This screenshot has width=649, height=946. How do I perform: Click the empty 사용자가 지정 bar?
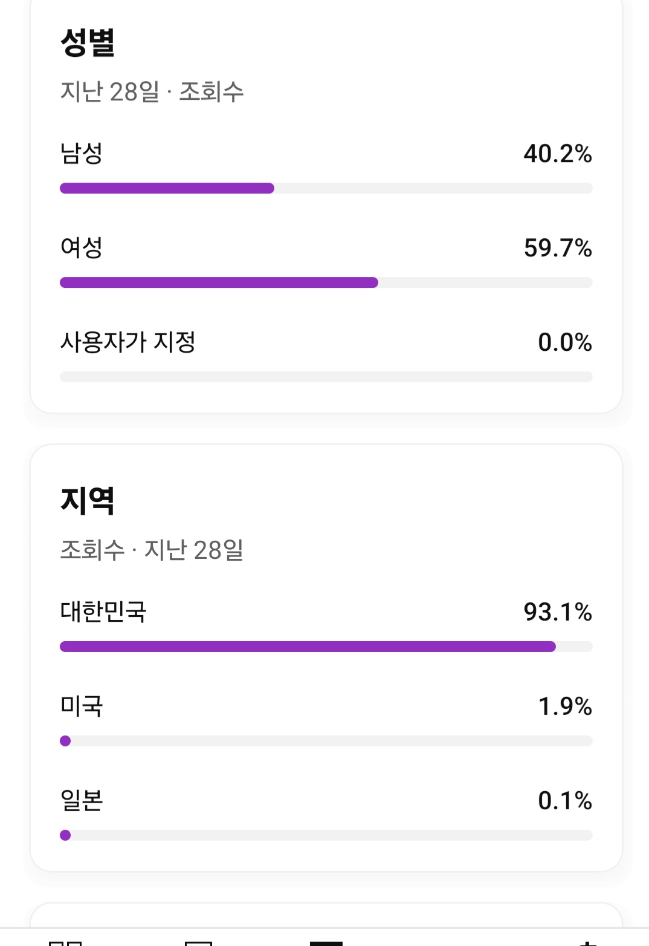click(326, 377)
